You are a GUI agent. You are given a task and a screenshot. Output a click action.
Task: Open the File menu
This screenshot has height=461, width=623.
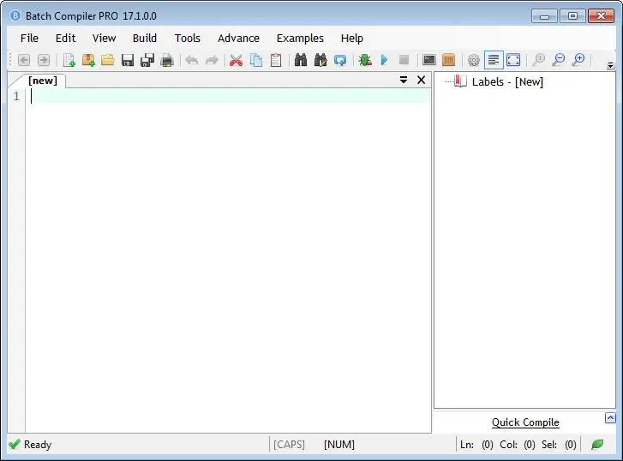tap(29, 39)
